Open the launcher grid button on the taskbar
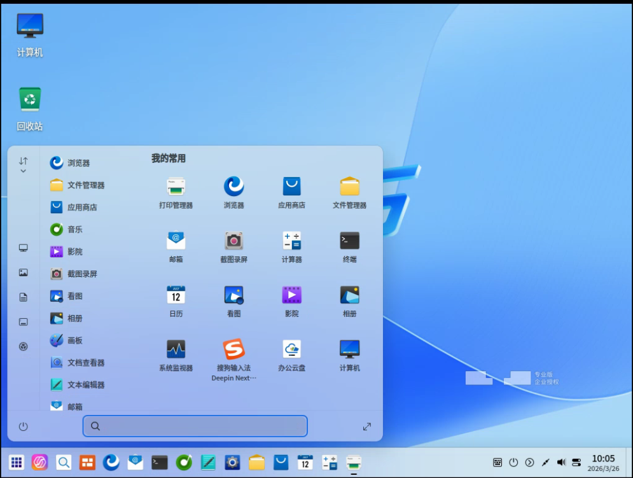Image resolution: width=633 pixels, height=478 pixels. 17,462
